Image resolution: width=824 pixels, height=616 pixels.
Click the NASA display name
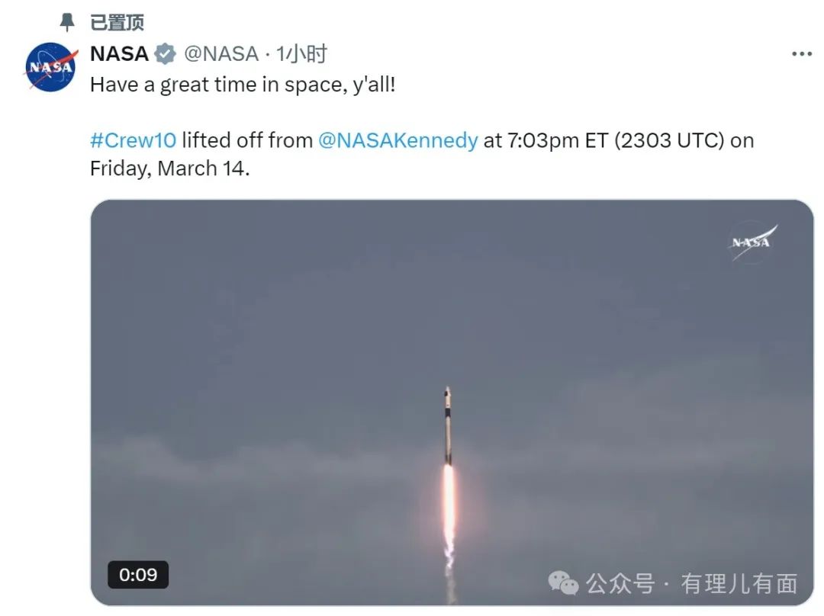(x=119, y=53)
